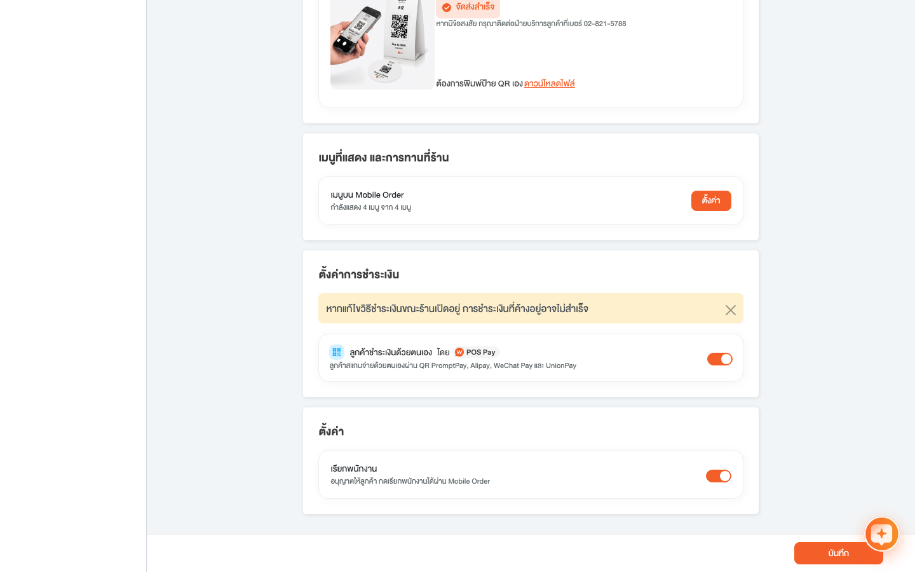The image size is (915, 572).
Task: Save changes with the บันทึก button
Action: tap(839, 554)
